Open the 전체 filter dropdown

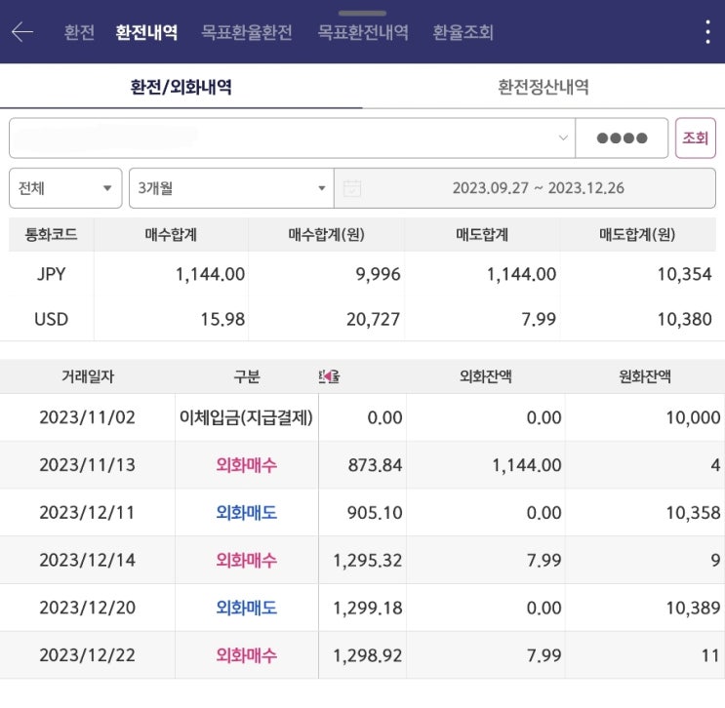point(65,188)
